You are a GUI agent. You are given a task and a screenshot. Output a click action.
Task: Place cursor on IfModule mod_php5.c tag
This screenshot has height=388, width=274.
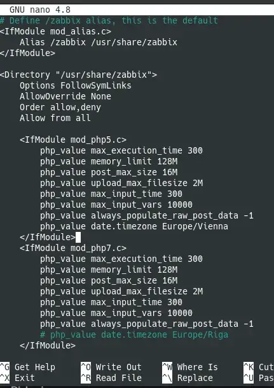point(73,140)
